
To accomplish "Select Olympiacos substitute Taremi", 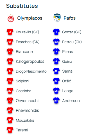I will pyautogui.click(x=22, y=130).
